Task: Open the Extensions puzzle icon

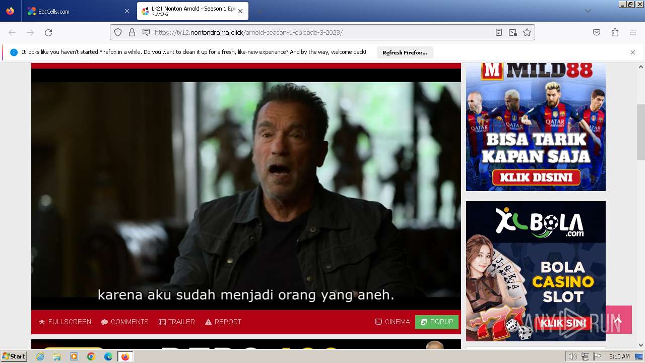Action: [x=615, y=32]
